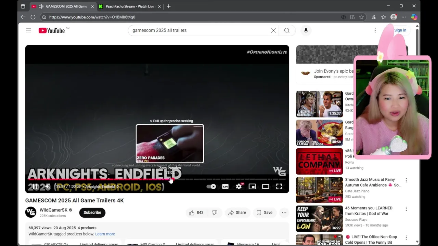This screenshot has height=246, width=438.
Task: Go to the YouTube home logo
Action: 52,30
